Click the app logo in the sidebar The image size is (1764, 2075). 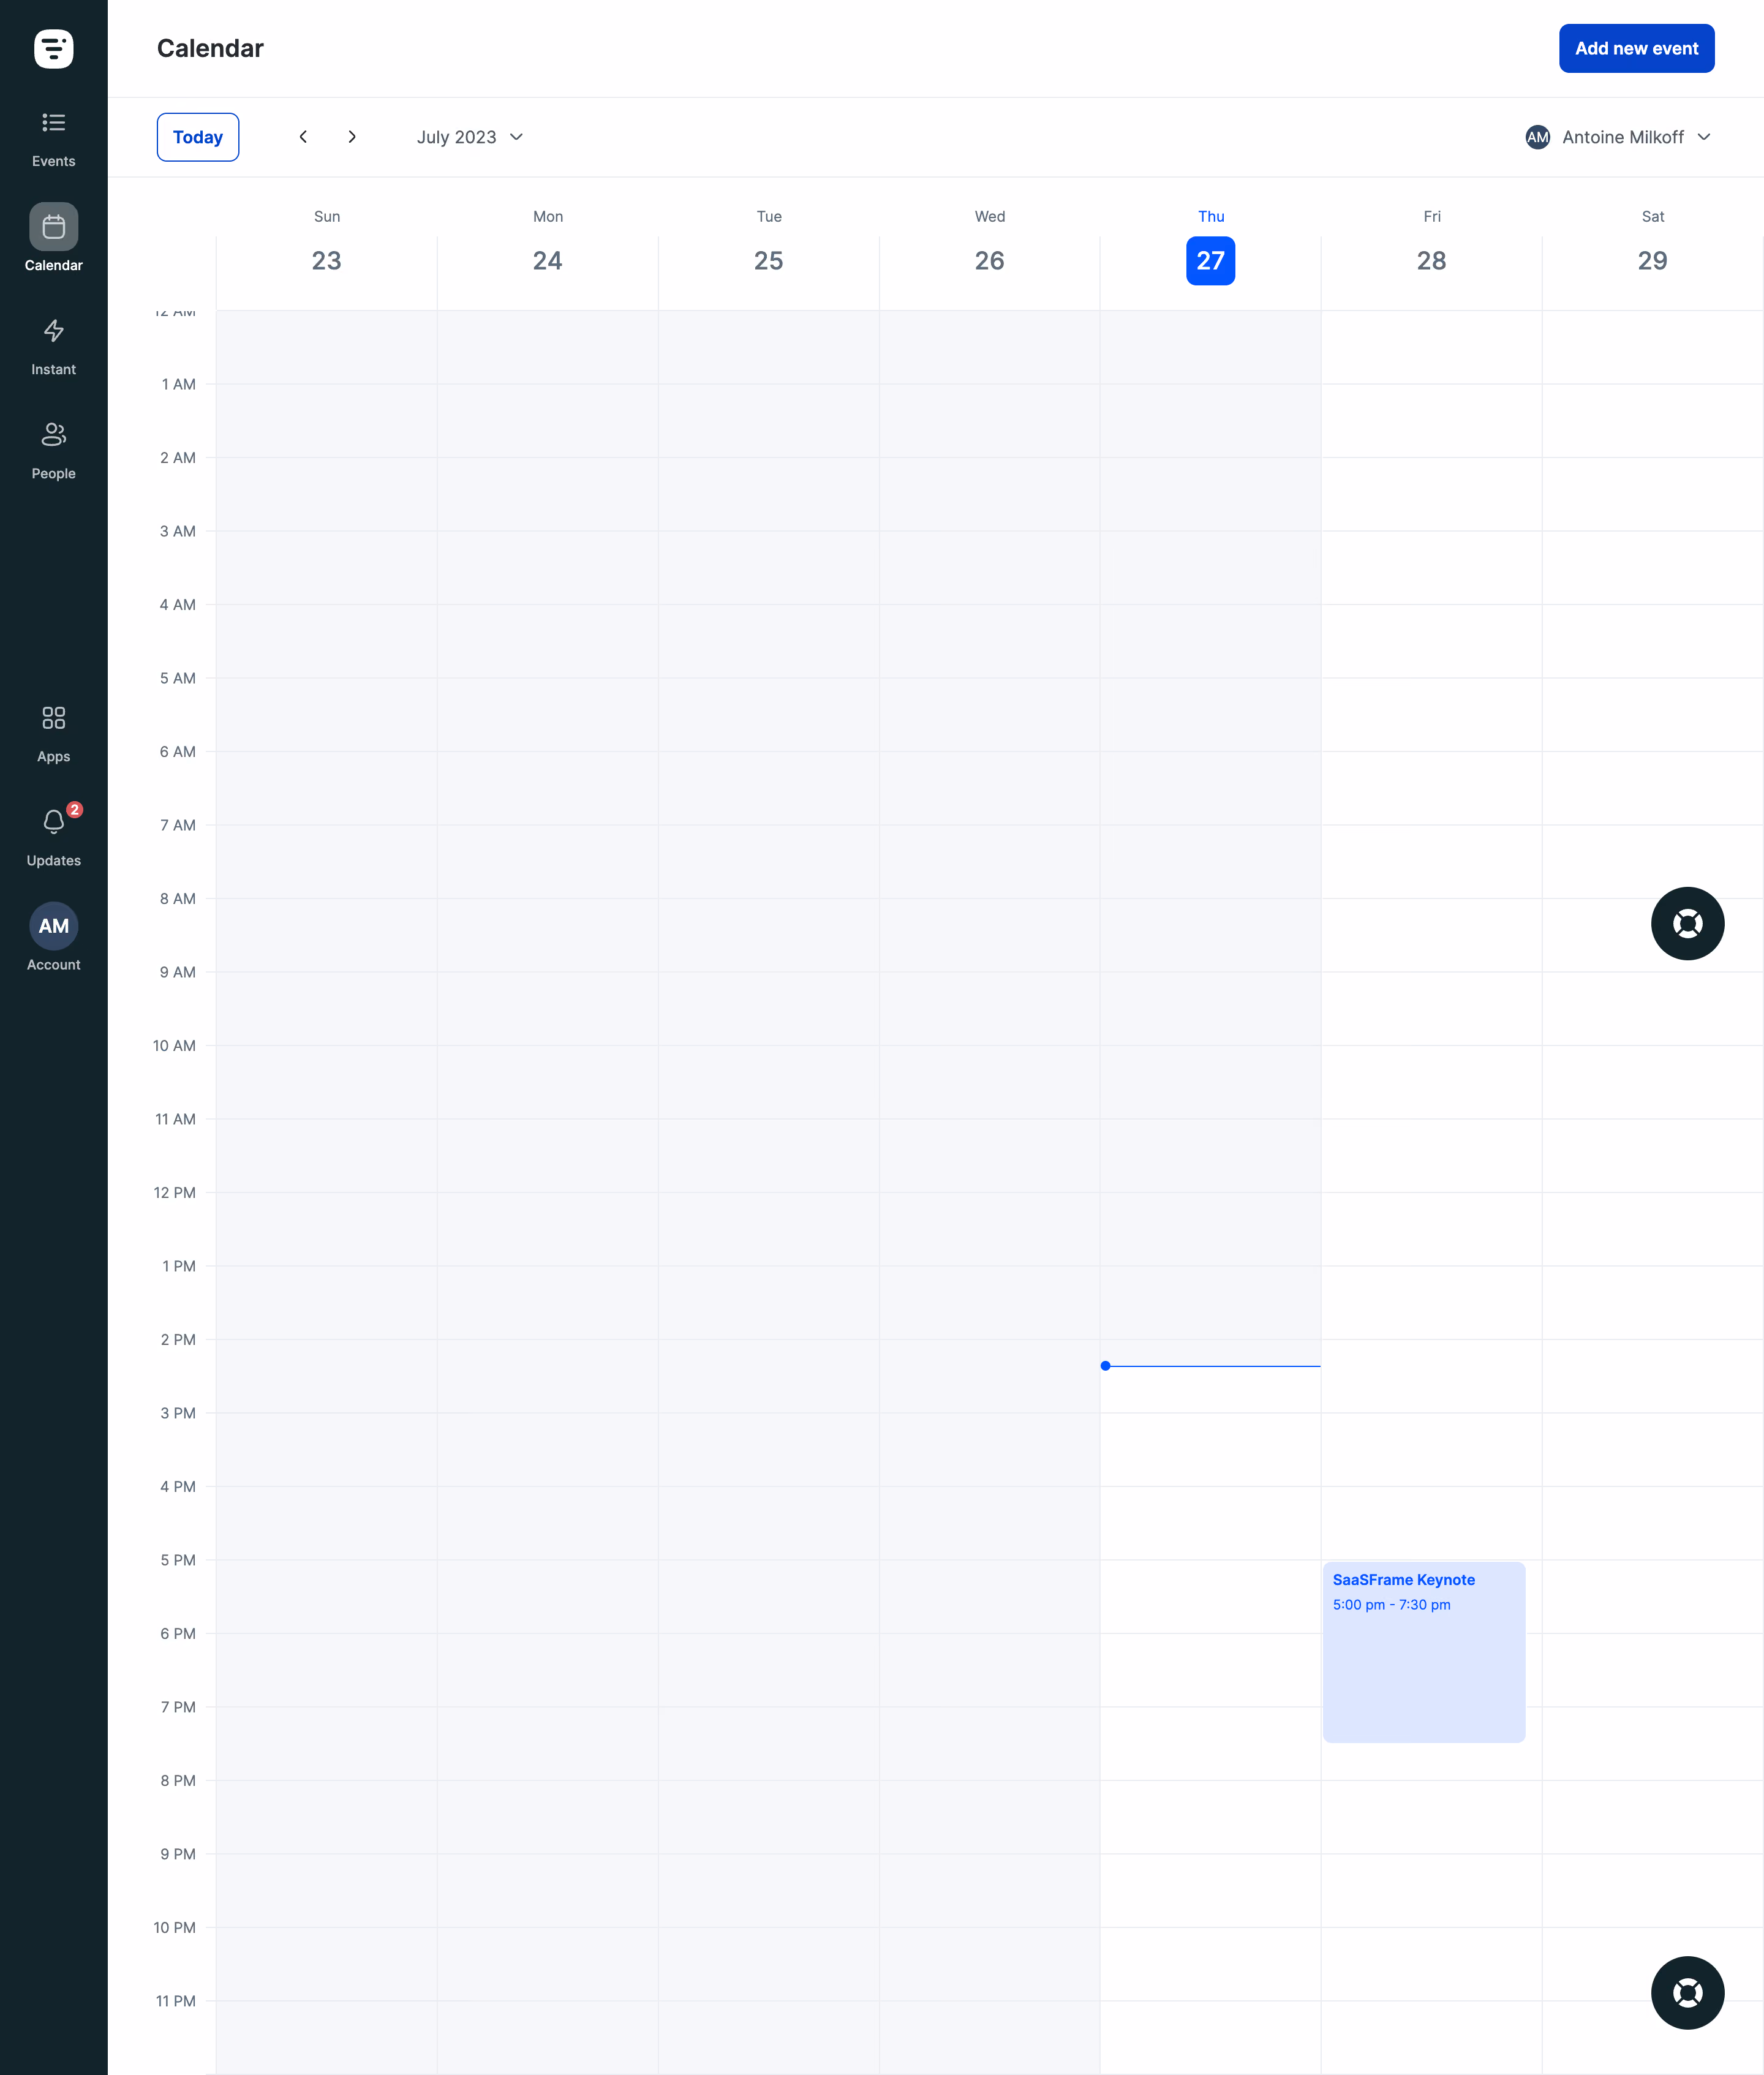pyautogui.click(x=53, y=48)
